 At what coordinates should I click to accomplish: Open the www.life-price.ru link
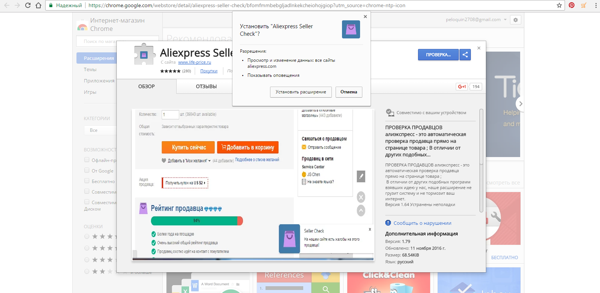[194, 62]
